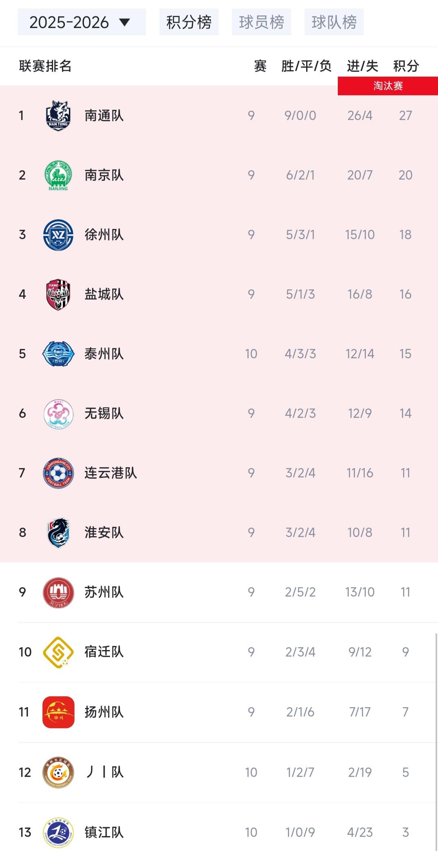Open the 徐州队 XZ badge
Viewport: 438px width, 851px height.
58,235
